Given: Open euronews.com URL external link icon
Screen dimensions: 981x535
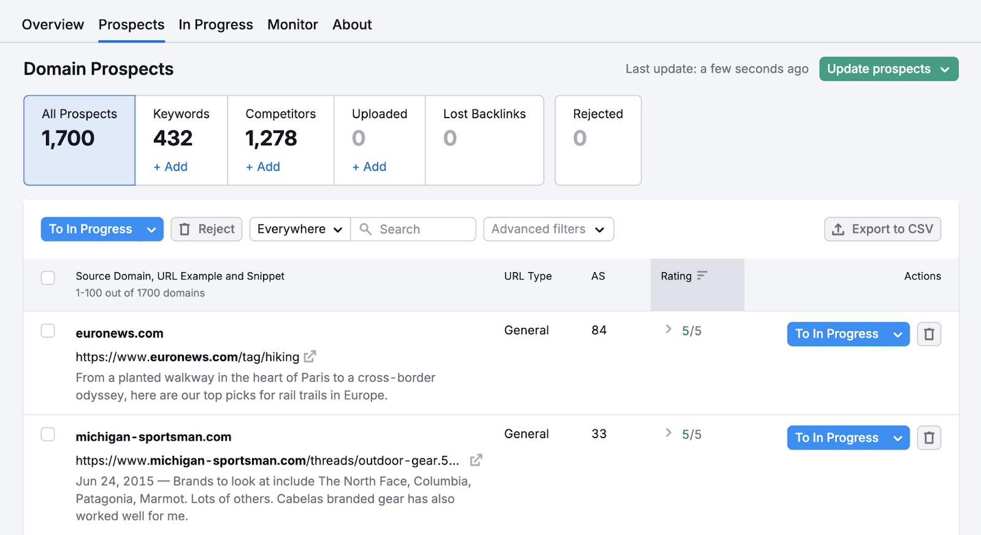Looking at the screenshot, I should click(310, 356).
